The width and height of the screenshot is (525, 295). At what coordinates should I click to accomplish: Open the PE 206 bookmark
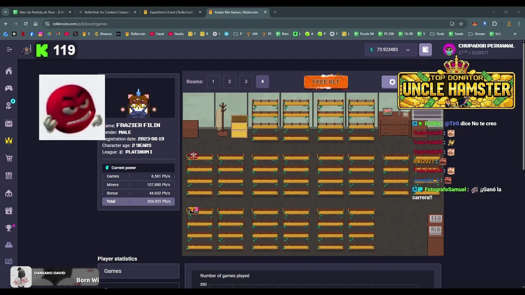pos(386,34)
